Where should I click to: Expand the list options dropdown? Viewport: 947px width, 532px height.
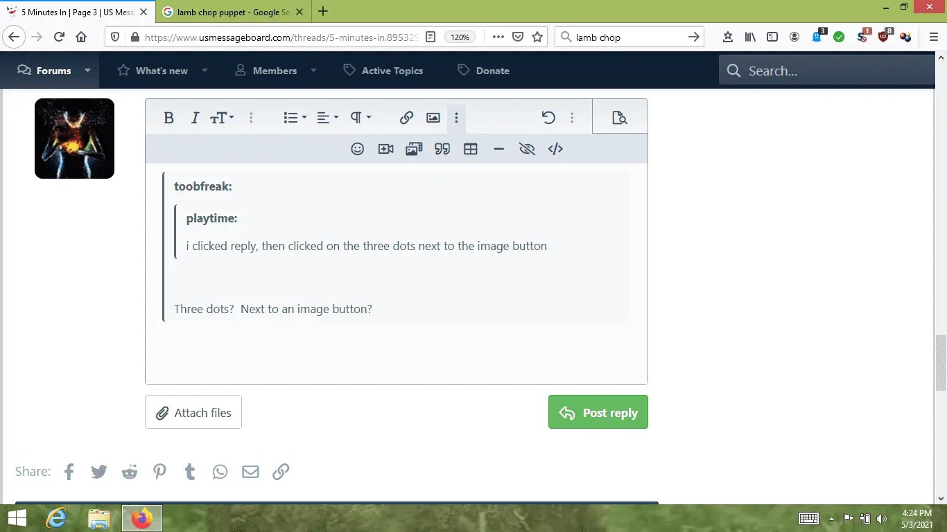[295, 118]
